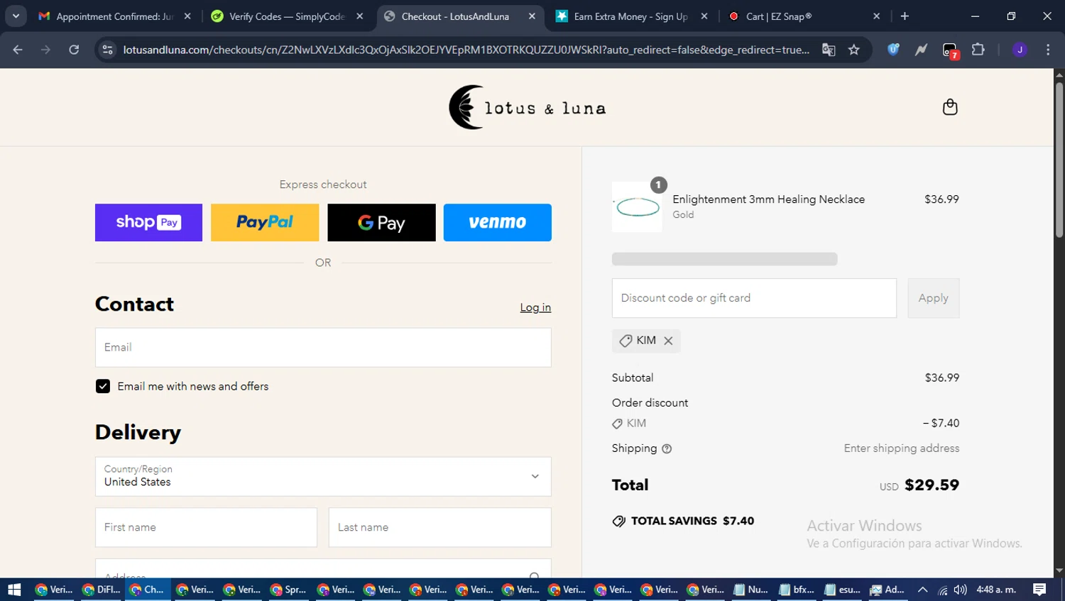Click the scrollbar down arrow
The width and height of the screenshot is (1065, 601).
pyautogui.click(x=1059, y=570)
